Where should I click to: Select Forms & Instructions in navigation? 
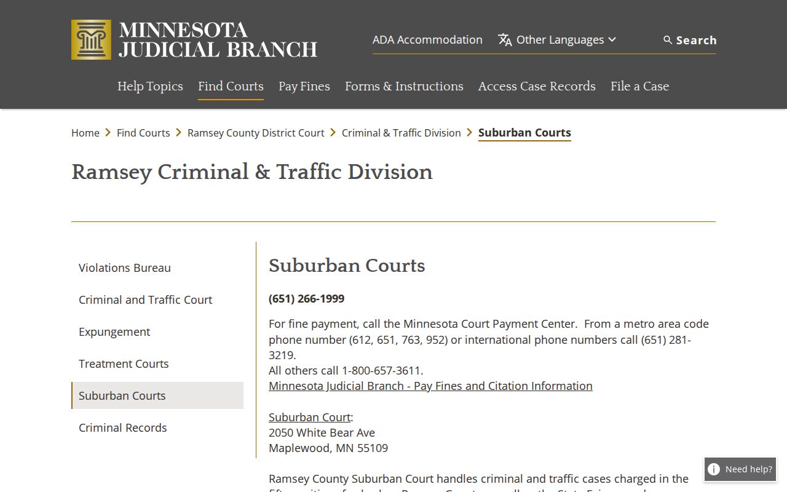[404, 86]
